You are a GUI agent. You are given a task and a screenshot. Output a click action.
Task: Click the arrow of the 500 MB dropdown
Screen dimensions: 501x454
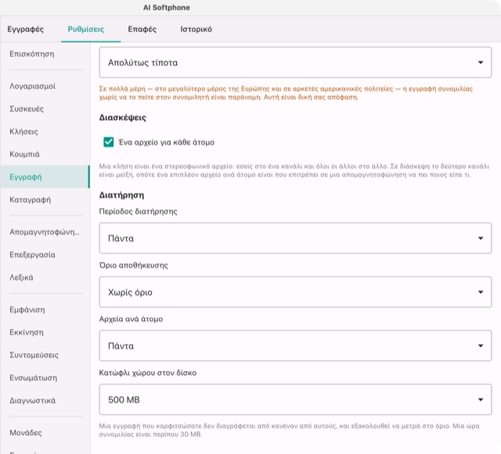click(x=480, y=400)
